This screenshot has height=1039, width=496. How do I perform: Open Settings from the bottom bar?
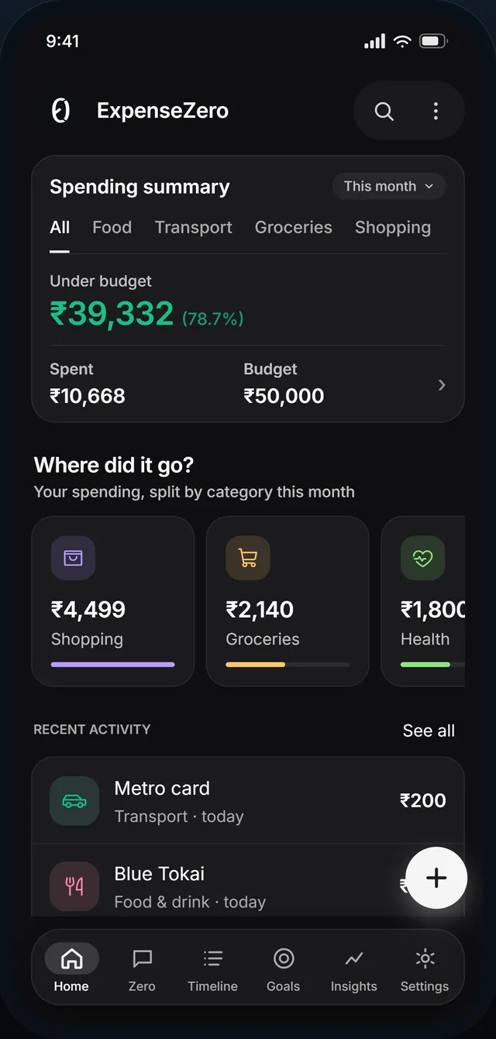[x=424, y=969]
